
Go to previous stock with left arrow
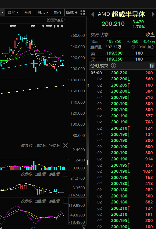pyautogui.click(x=92, y=14)
